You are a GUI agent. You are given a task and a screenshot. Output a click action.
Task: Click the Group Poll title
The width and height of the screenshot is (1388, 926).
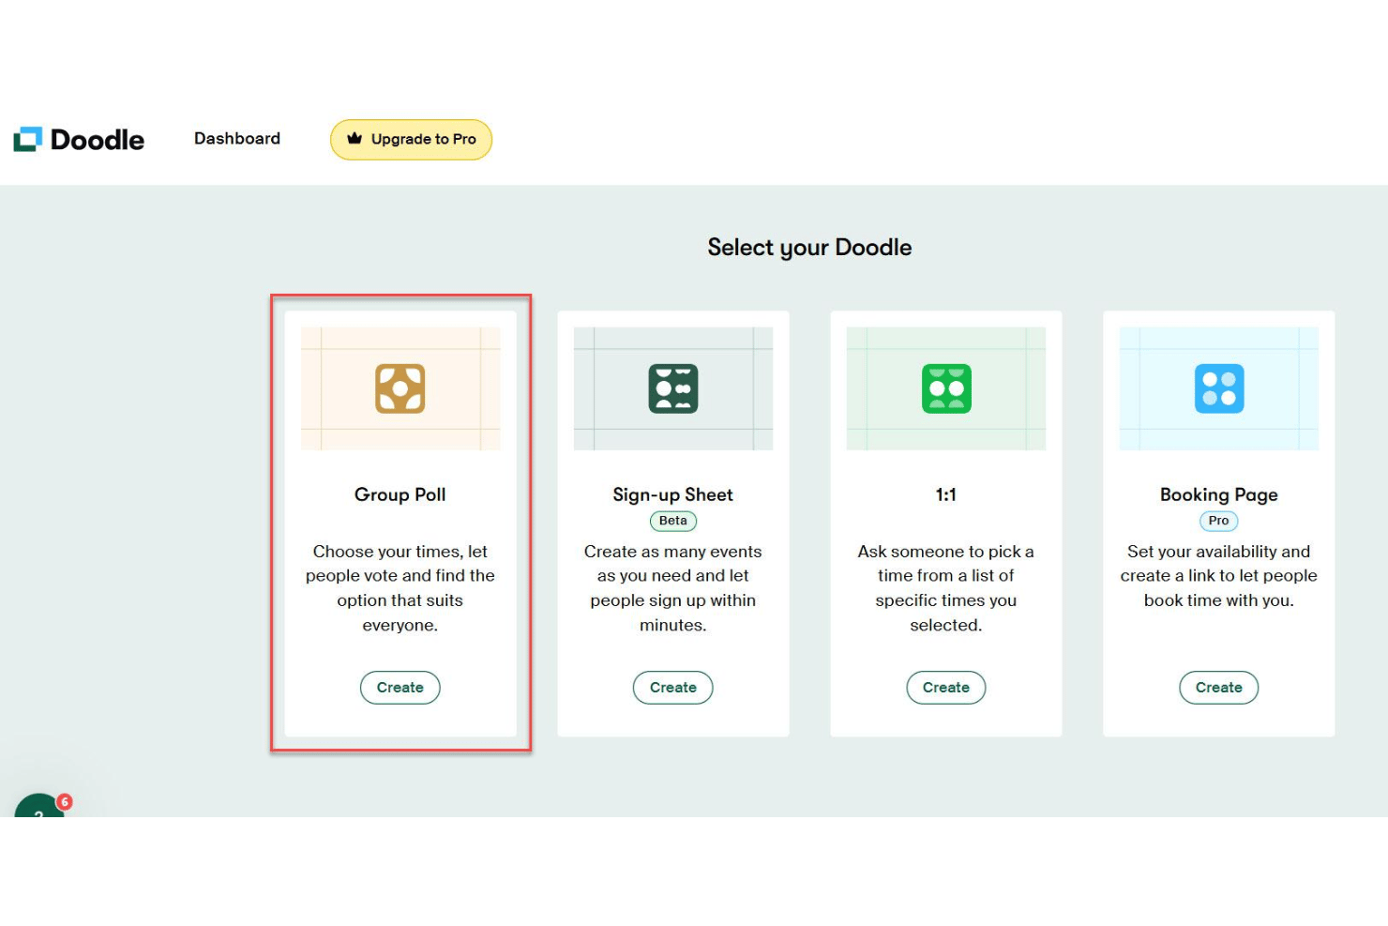pyautogui.click(x=400, y=494)
